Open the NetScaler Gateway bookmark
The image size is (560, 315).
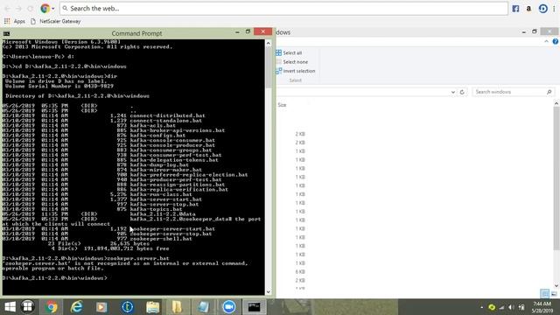(56, 21)
